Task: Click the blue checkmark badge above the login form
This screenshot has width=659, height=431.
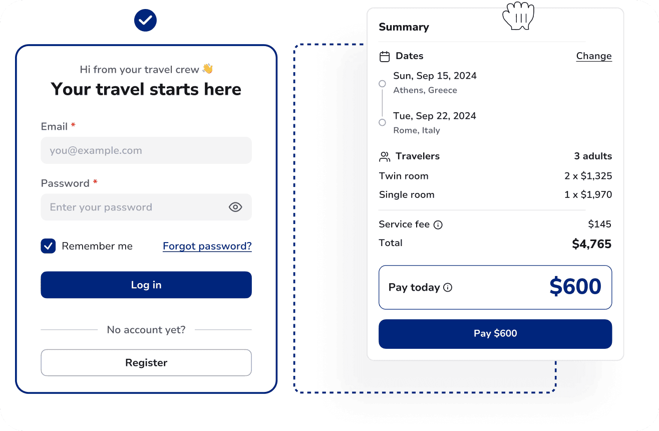Action: (x=145, y=20)
